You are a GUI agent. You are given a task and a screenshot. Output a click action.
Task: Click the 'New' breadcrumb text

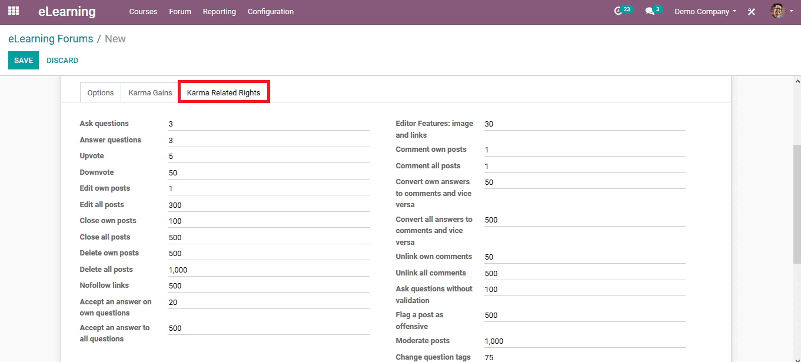coord(115,39)
